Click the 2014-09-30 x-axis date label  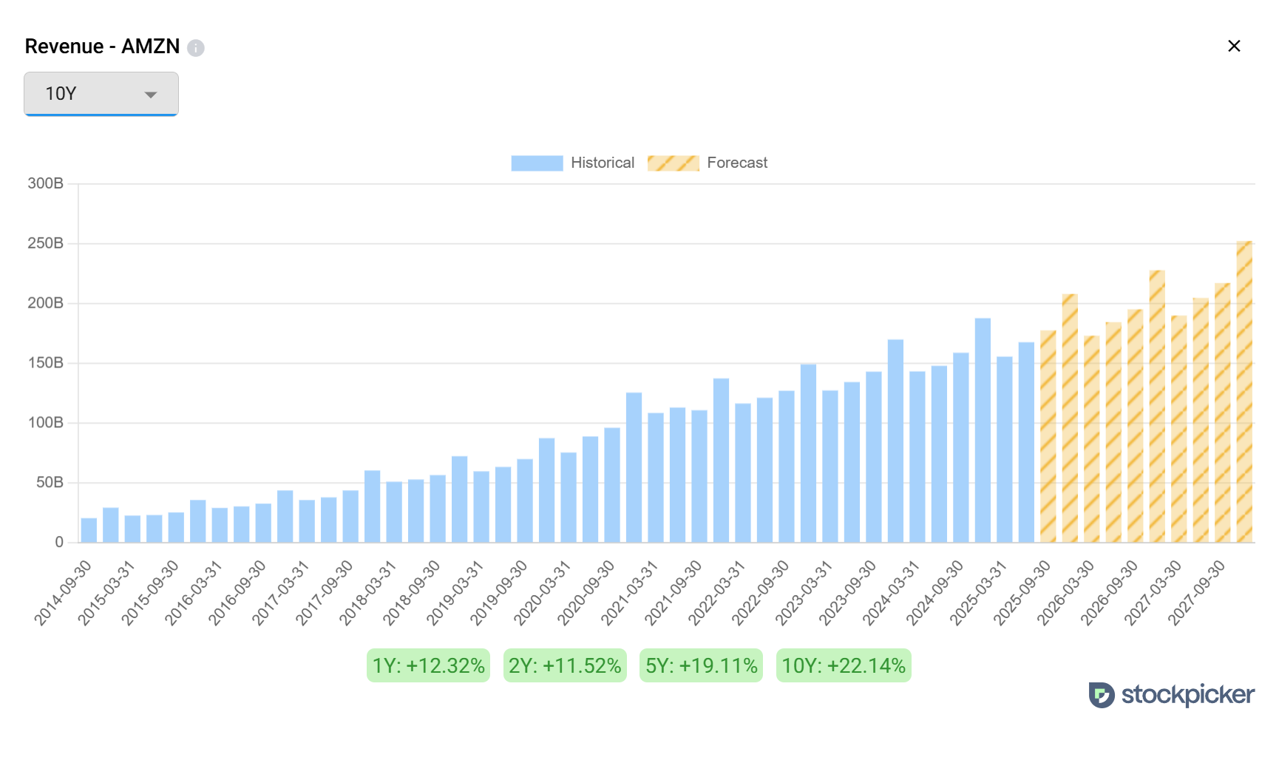click(x=63, y=593)
